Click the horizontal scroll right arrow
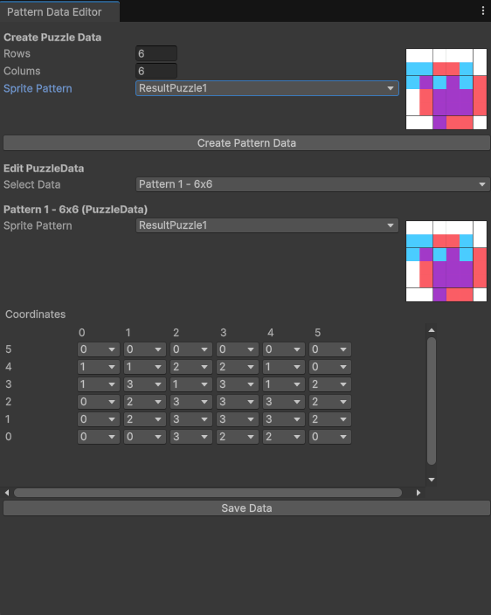The height and width of the screenshot is (615, 491). click(x=418, y=493)
